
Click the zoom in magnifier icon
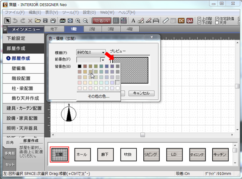78,20
